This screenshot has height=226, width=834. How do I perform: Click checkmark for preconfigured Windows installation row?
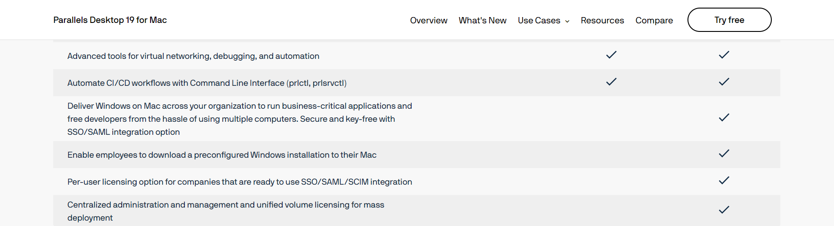[x=724, y=154]
